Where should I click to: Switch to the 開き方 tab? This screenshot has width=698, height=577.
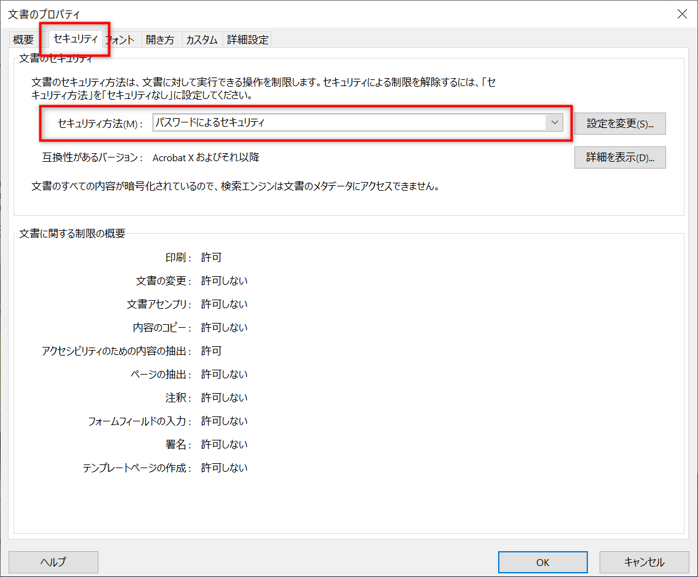click(160, 40)
